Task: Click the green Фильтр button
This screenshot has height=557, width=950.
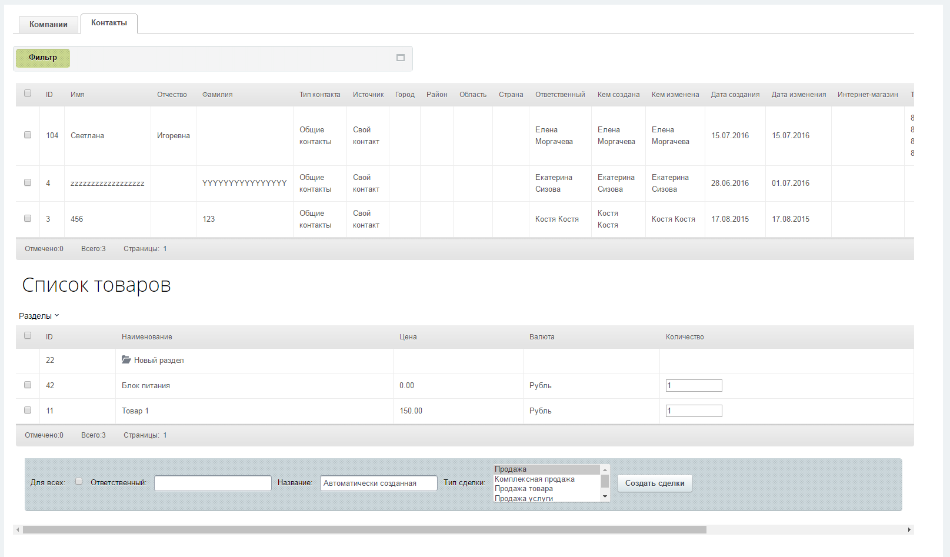Action: click(43, 58)
